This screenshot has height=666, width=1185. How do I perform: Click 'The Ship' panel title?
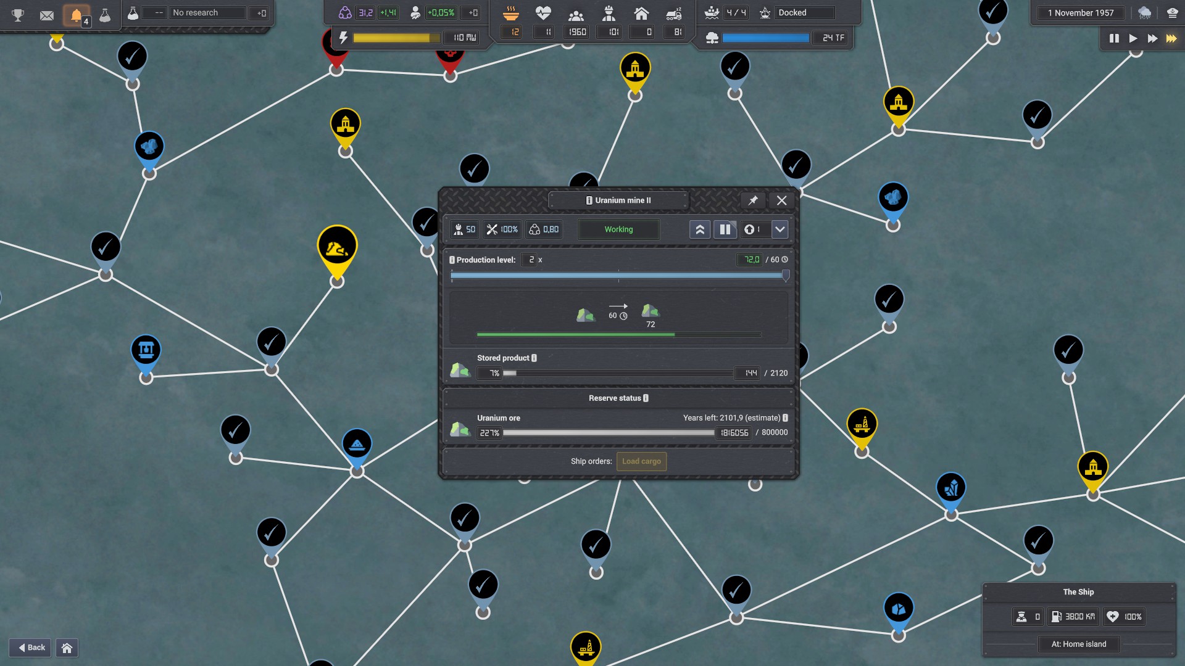pos(1078,592)
